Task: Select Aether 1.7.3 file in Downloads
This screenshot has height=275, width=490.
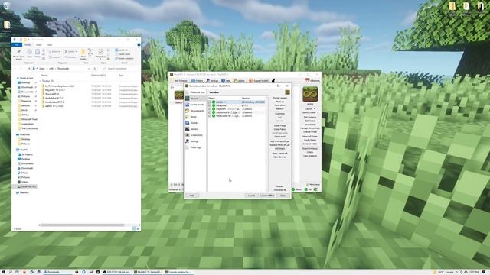Action: [x=54, y=106]
